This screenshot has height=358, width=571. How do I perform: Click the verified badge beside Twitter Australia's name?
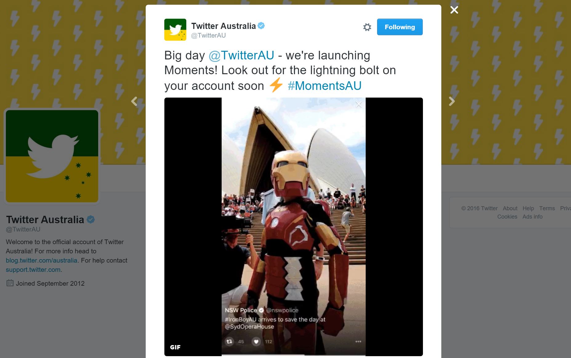click(261, 26)
